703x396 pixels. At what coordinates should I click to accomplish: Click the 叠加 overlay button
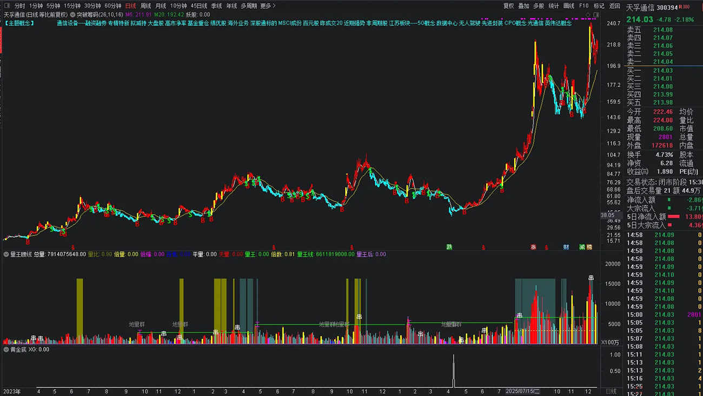(x=523, y=6)
